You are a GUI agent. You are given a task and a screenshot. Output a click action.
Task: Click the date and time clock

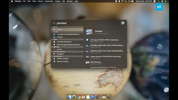(x=144, y=1)
